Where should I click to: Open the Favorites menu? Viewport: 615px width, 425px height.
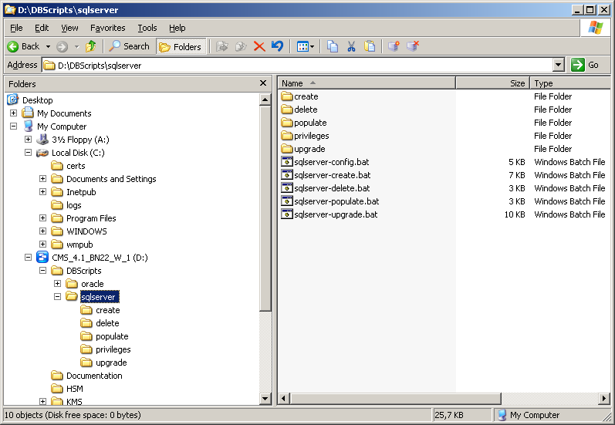tap(107, 28)
